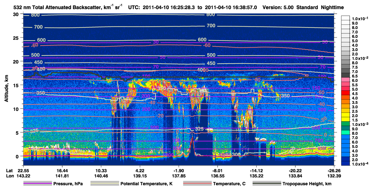The width and height of the screenshot is (371, 190).
Task: Click the pink swatch beside 5.5
Action: click(x=346, y=84)
